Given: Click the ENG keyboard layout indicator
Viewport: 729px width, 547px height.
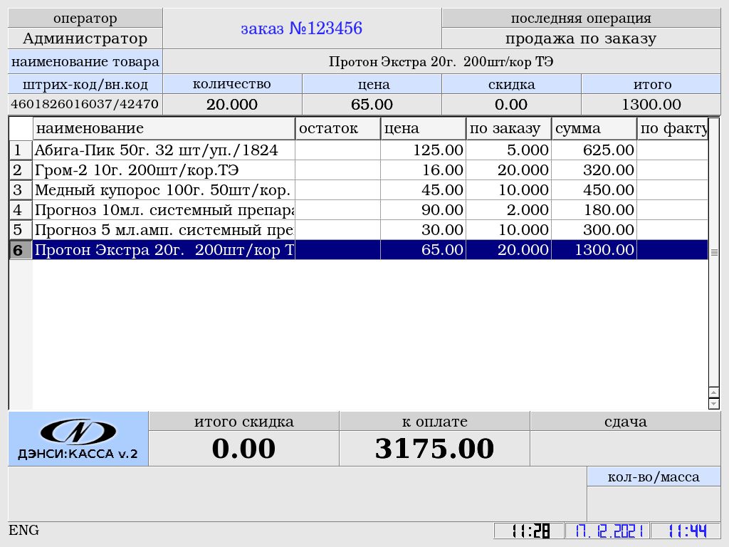Looking at the screenshot, I should coord(24,530).
